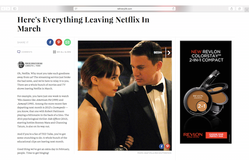249x165 pixels.
Task: Go back to previous page
Action: (4, 9)
